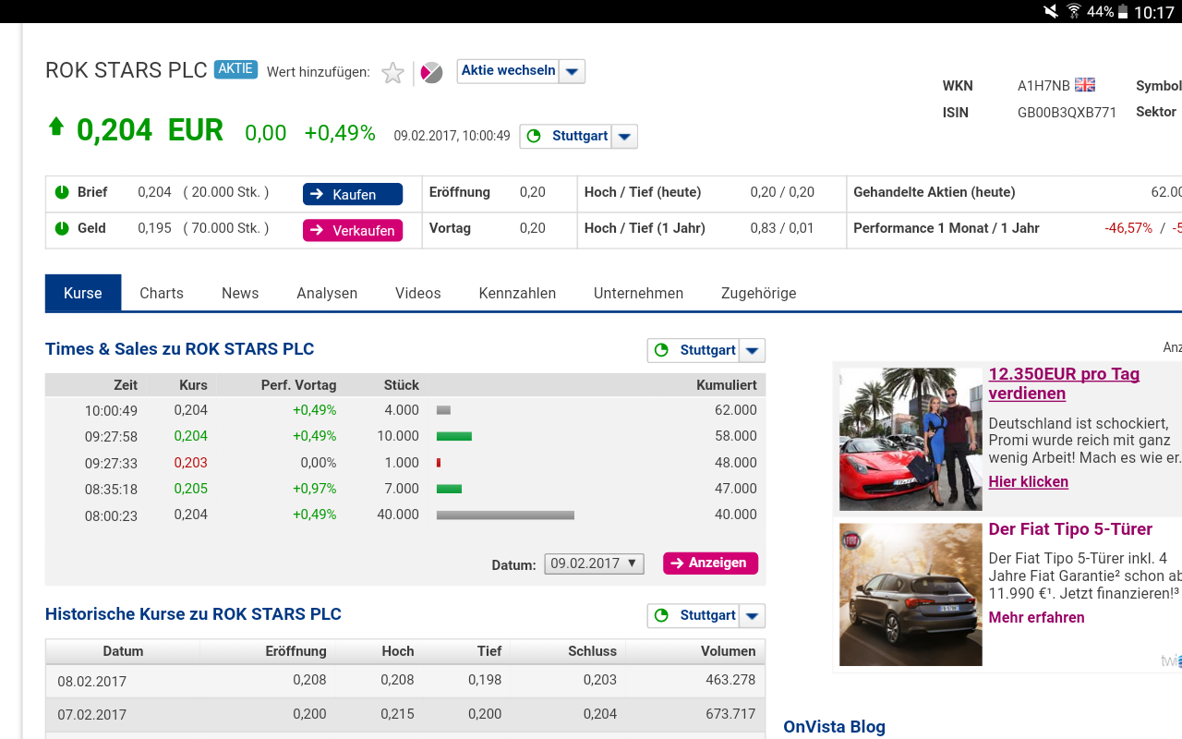Click the ROK STARS PLC title
Image resolution: width=1182 pixels, height=739 pixels.
[x=127, y=71]
